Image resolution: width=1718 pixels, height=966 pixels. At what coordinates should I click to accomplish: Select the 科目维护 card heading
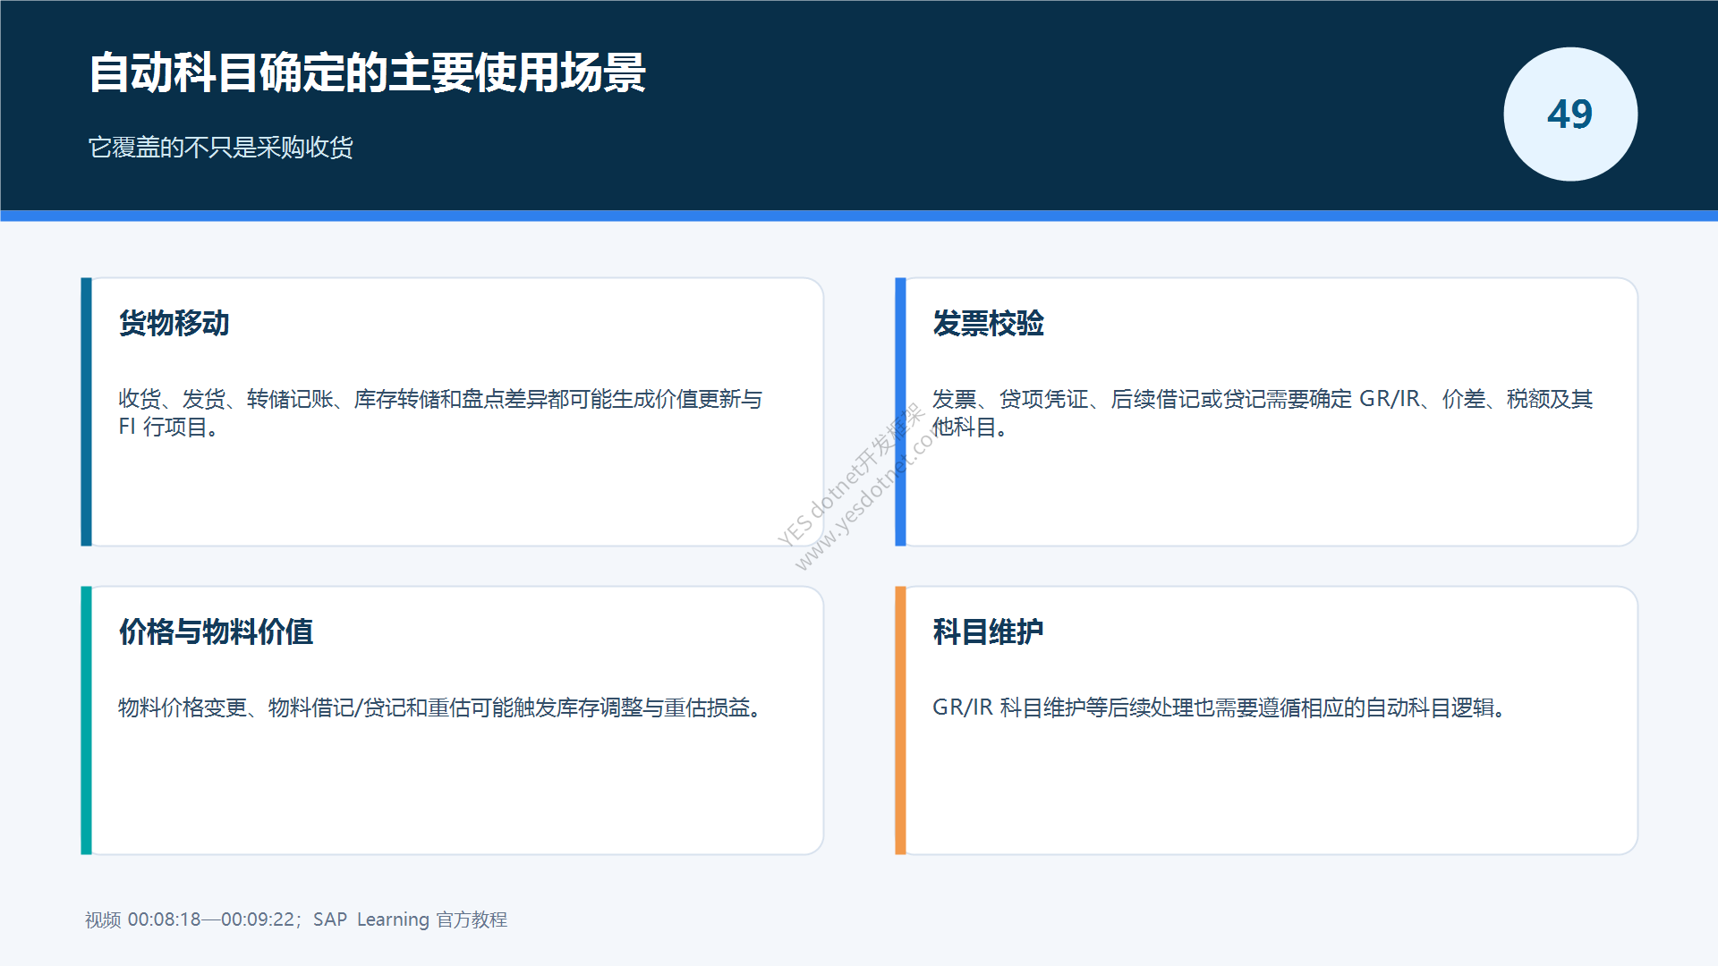click(x=988, y=631)
